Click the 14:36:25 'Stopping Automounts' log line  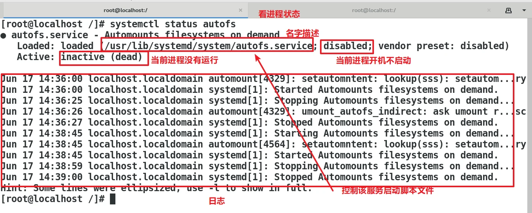point(258,101)
